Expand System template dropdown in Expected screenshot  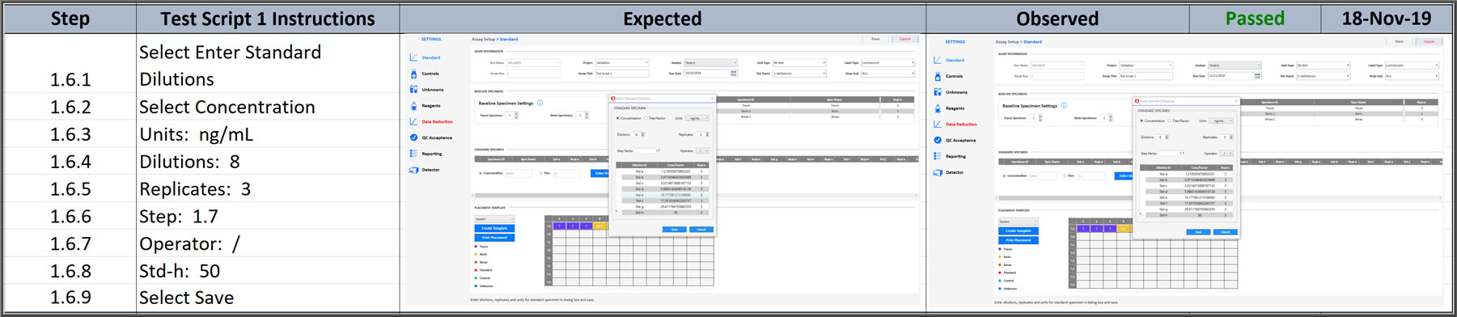tap(494, 219)
